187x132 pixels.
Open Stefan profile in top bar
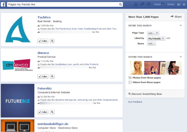pos(171,4)
